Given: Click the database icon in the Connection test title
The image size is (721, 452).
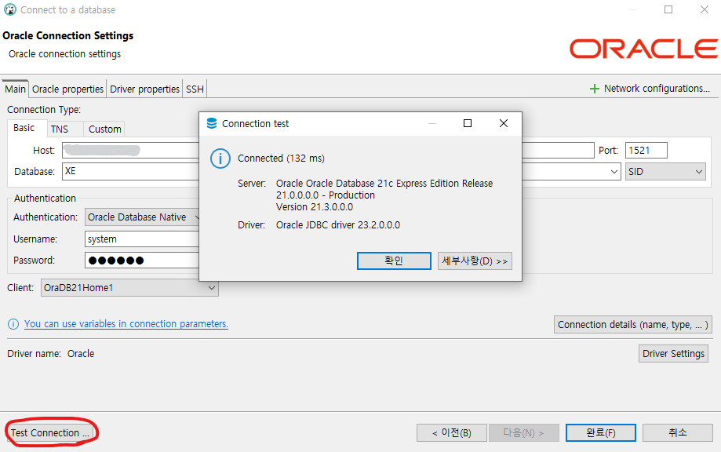Looking at the screenshot, I should pyautogui.click(x=212, y=123).
